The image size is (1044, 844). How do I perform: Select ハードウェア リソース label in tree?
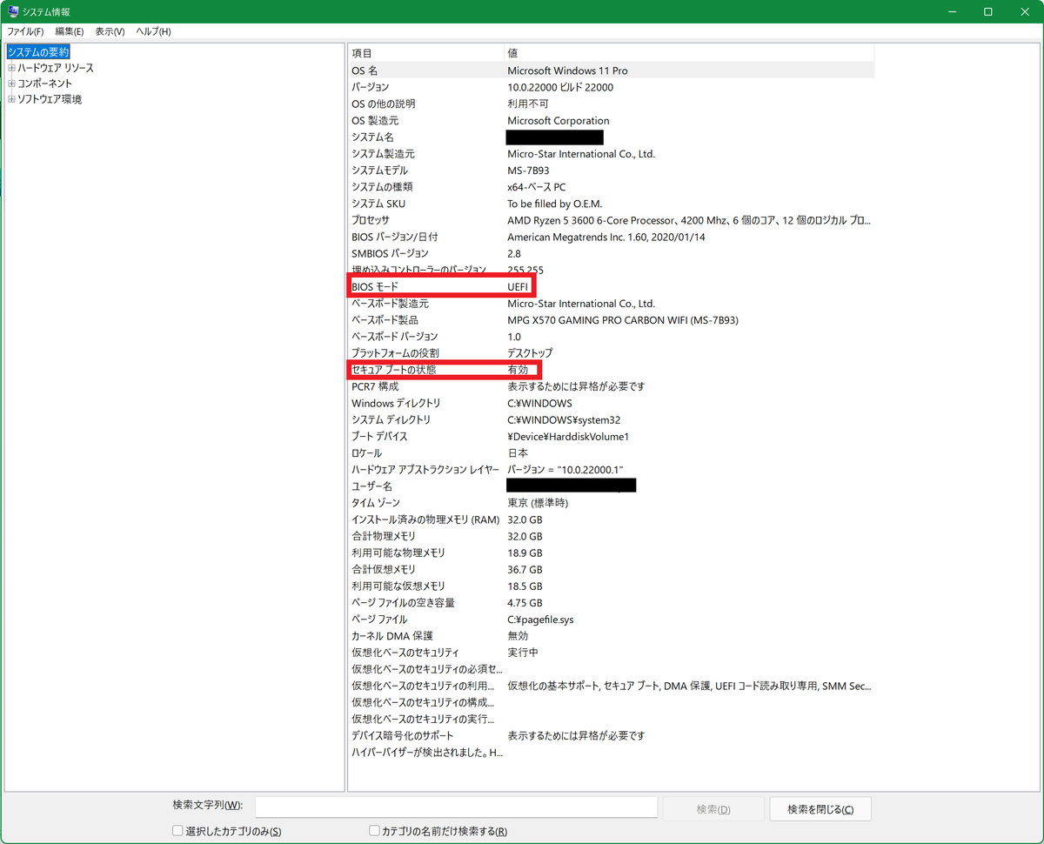(56, 68)
